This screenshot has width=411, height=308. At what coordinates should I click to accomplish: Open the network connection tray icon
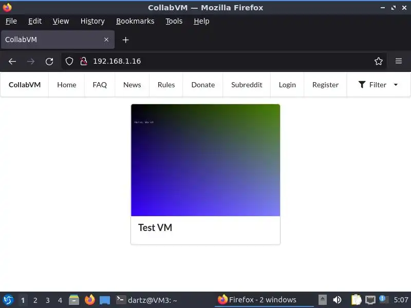370,300
